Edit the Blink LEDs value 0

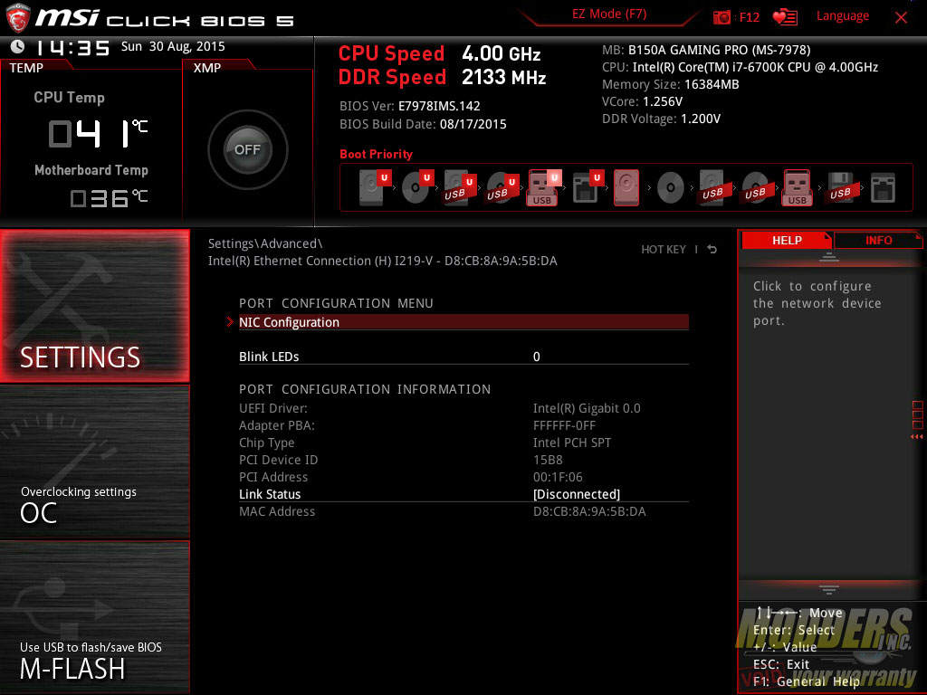click(536, 357)
